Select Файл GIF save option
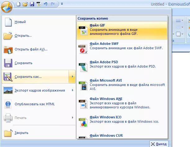Screen dimensions: 190x147 122,31
